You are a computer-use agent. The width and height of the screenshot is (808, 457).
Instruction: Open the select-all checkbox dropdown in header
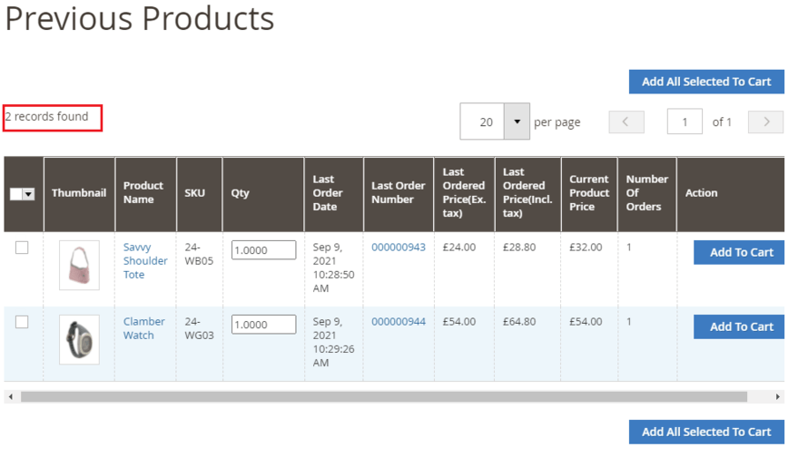tap(28, 194)
